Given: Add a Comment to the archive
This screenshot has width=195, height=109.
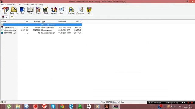Looking at the screenshot, I should pyautogui.click(x=80, y=10).
